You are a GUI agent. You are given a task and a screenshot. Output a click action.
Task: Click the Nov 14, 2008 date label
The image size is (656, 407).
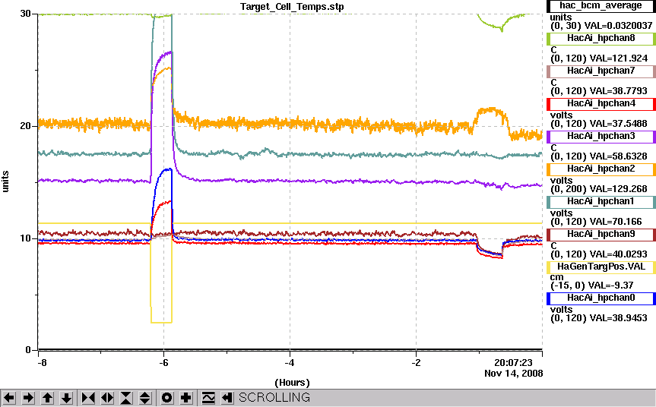(514, 373)
